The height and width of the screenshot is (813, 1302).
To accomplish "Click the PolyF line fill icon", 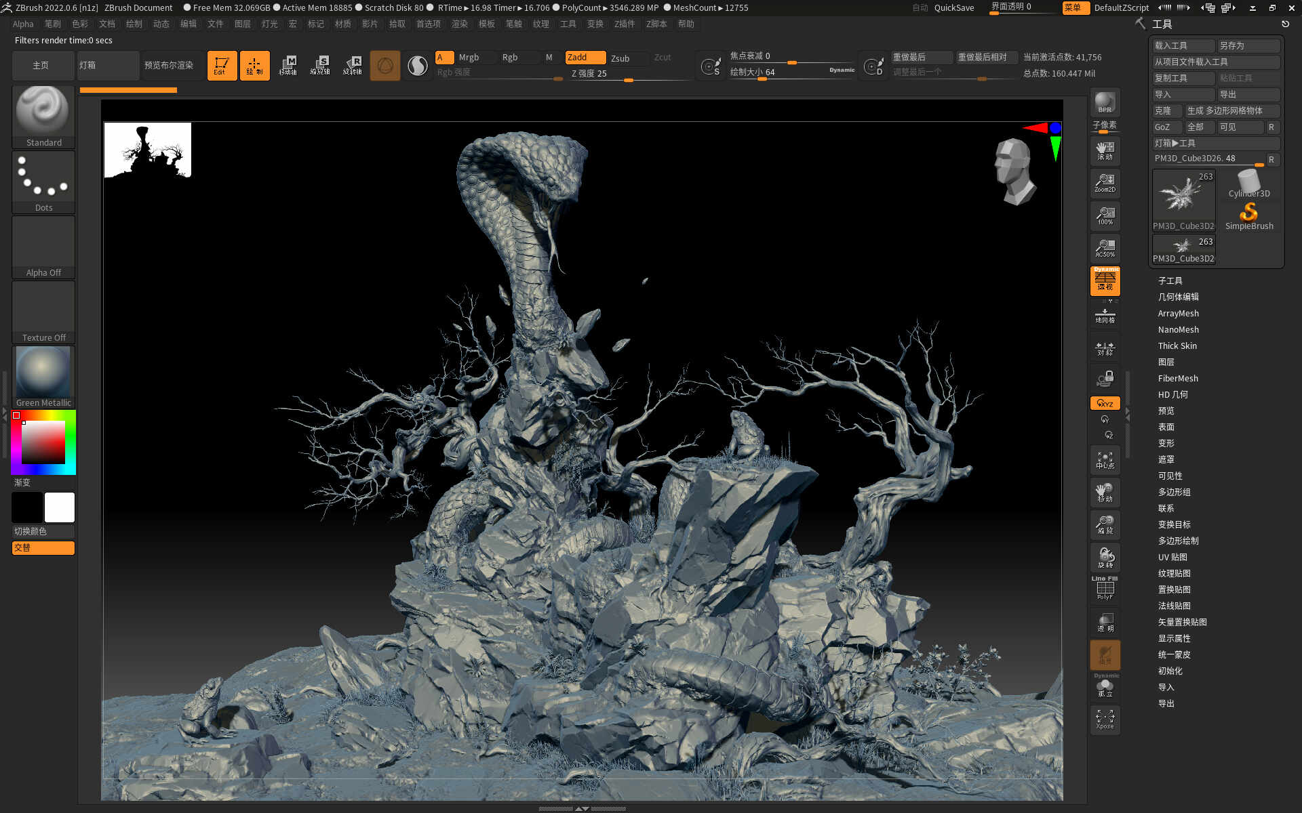I will point(1105,588).
